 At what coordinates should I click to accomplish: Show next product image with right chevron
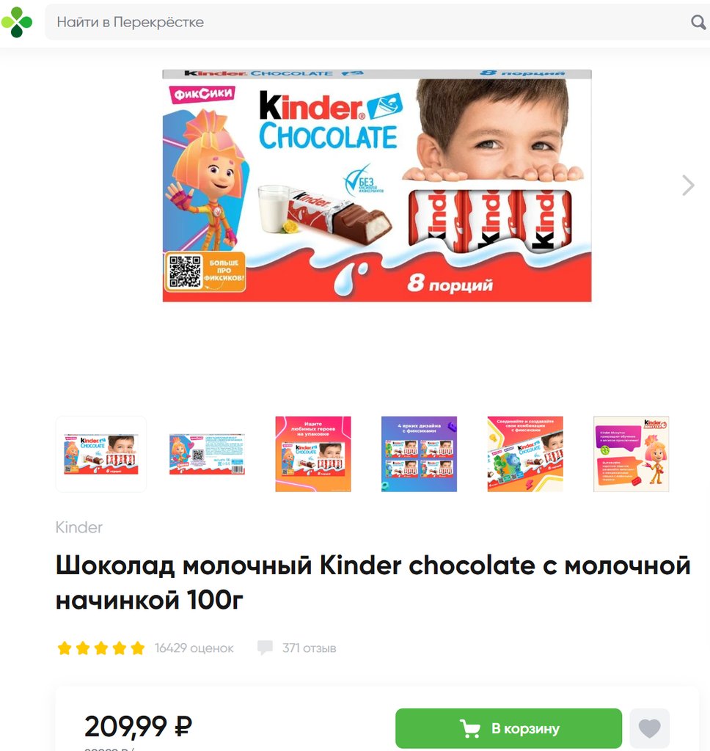pos(688,186)
